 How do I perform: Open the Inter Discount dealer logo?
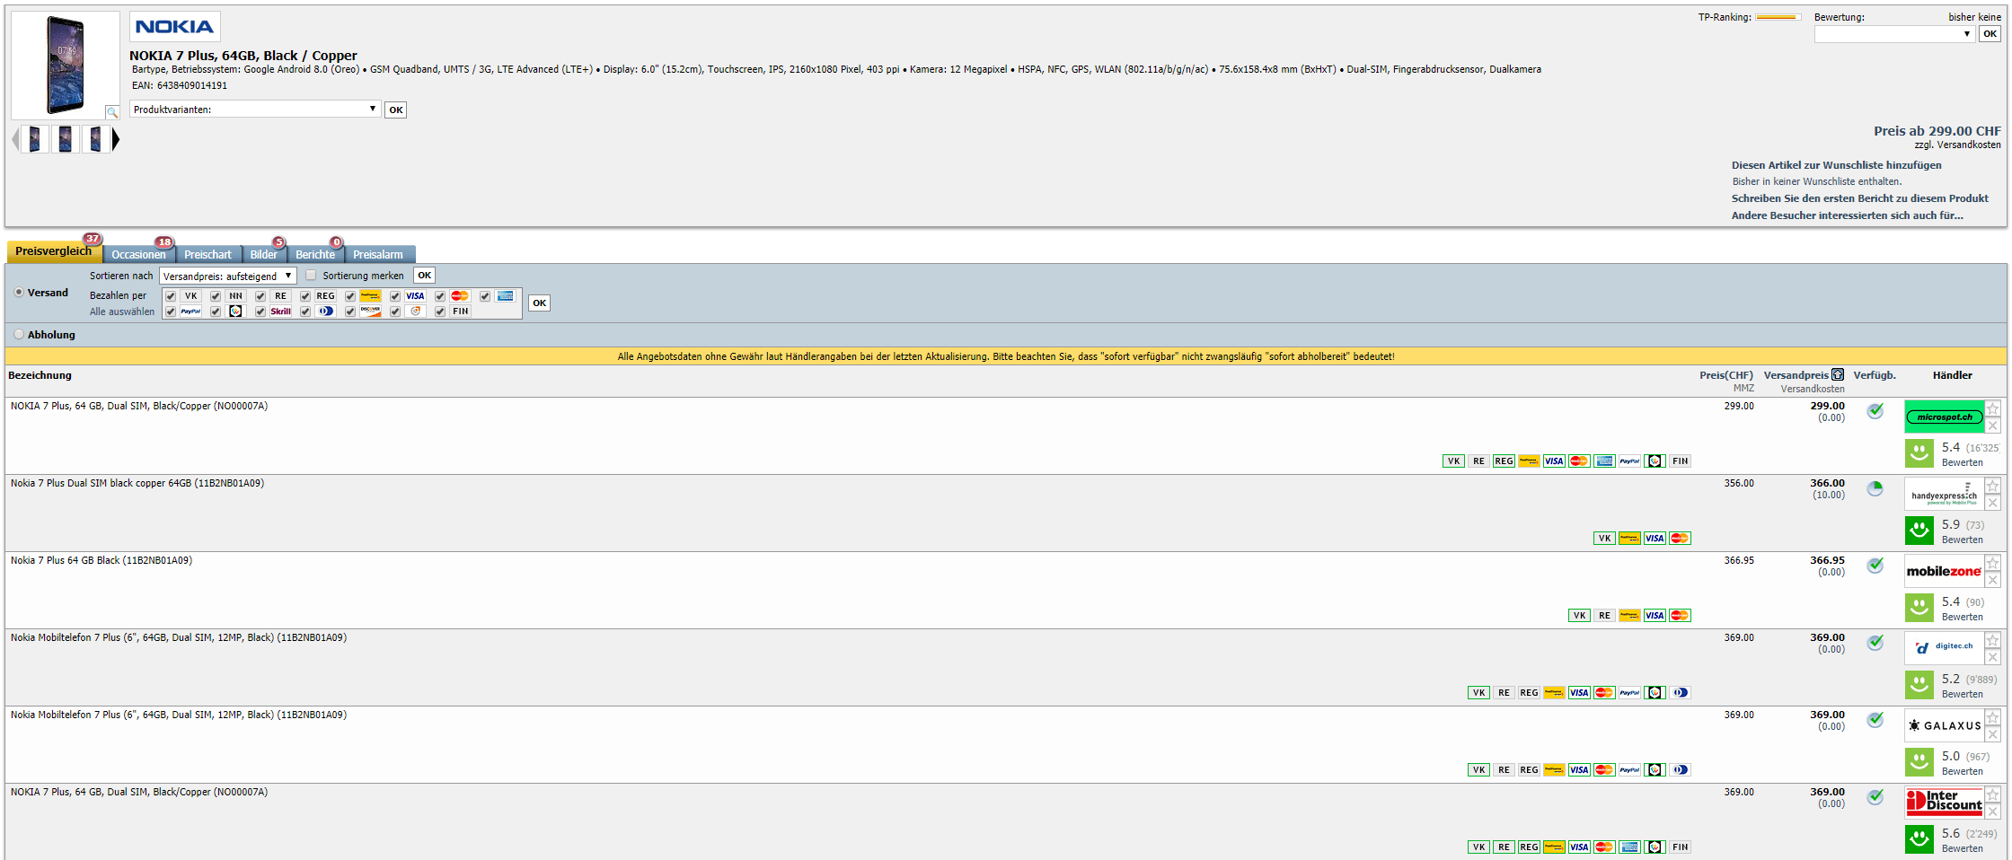(1945, 803)
